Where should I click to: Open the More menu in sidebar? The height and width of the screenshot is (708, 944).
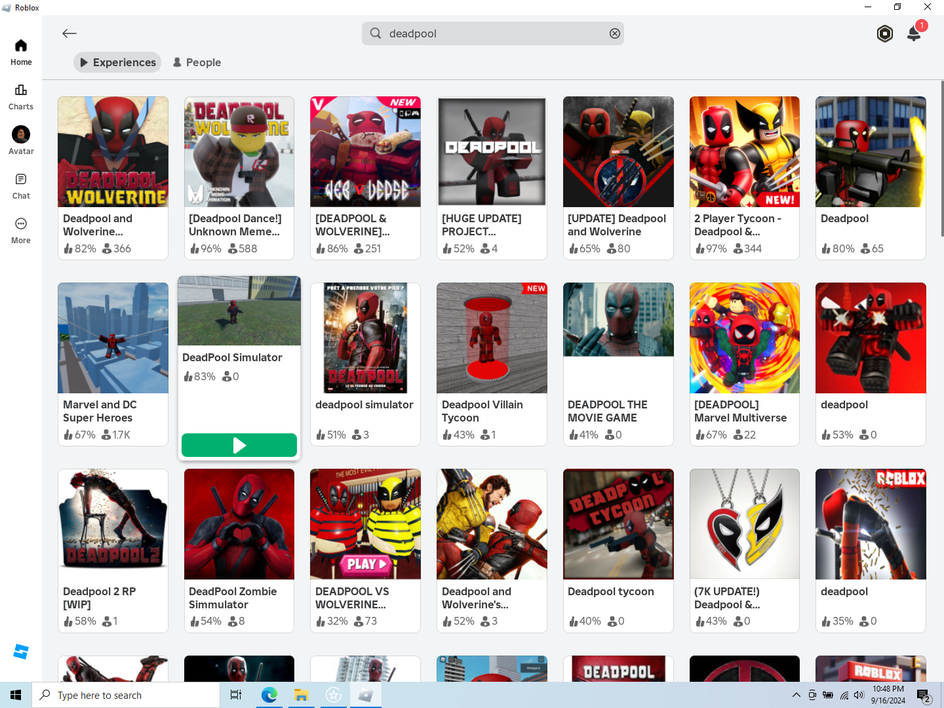tap(21, 231)
